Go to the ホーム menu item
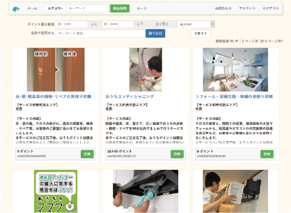Screen dimensions: 291x213 click(x=32, y=8)
